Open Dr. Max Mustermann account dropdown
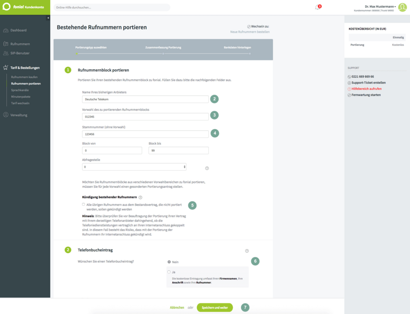 380,6
